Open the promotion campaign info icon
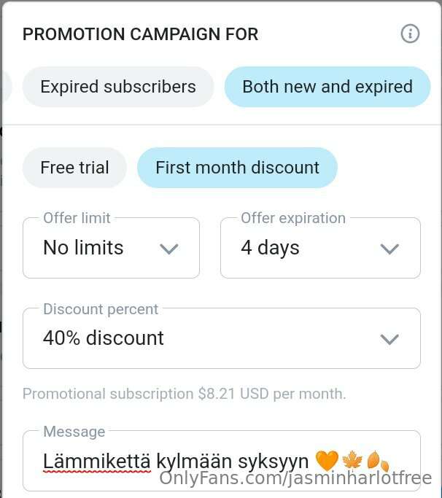Viewport: 442px width, 498px height. pyautogui.click(x=410, y=34)
